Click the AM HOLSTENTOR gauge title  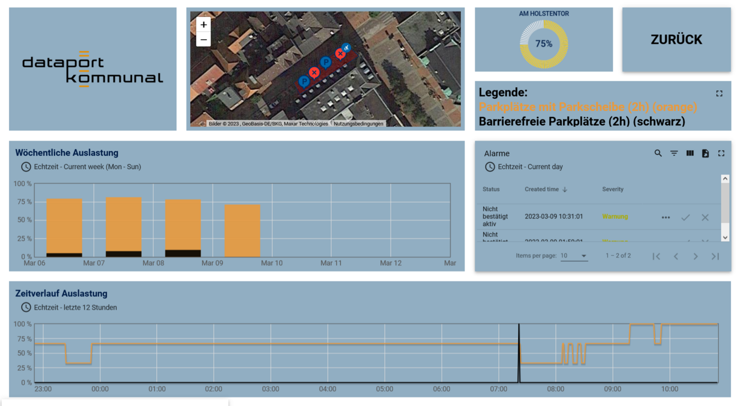544,13
